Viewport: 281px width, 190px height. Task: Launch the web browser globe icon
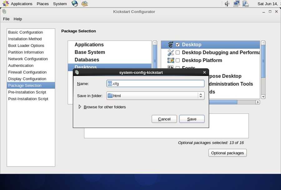(x=75, y=3)
